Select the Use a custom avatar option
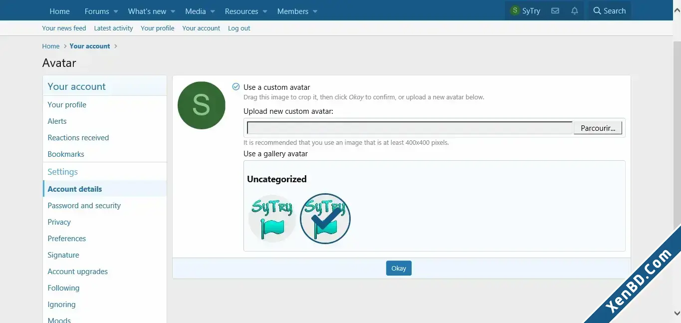681x323 pixels. [236, 87]
